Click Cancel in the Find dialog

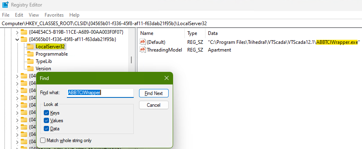[x=154, y=105]
